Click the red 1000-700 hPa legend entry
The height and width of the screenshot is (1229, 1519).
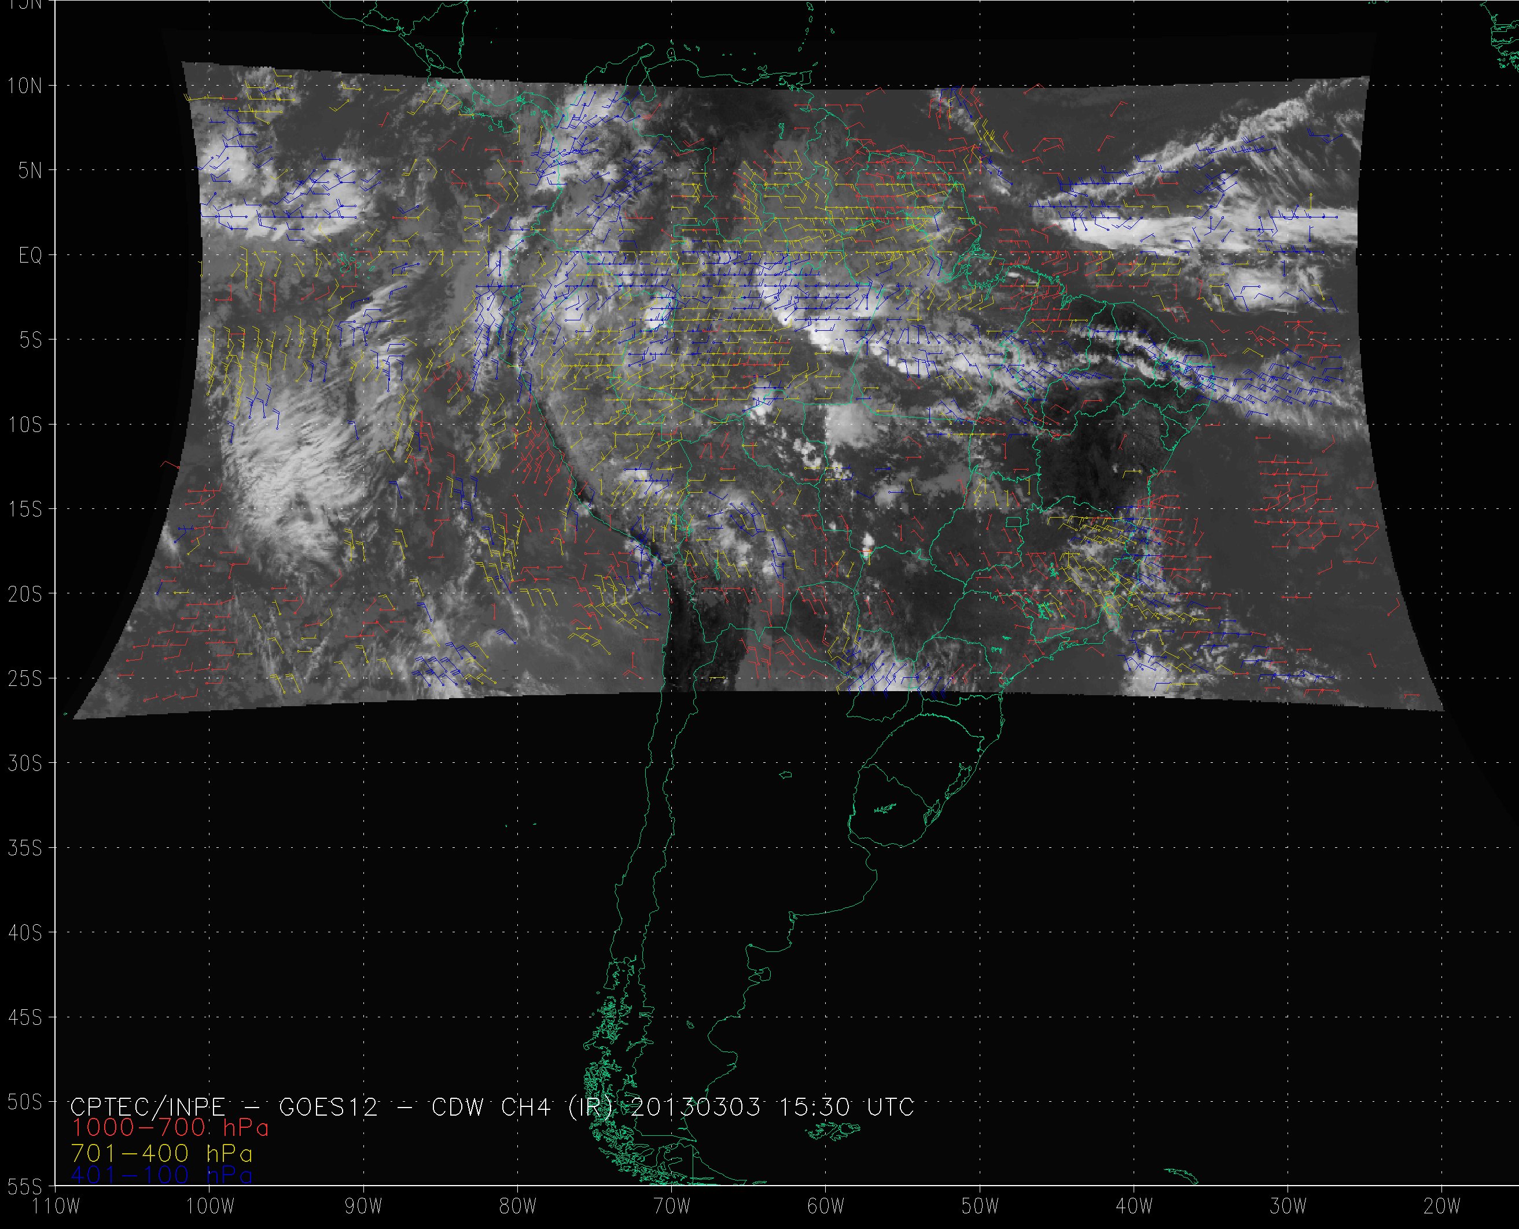[x=170, y=1128]
